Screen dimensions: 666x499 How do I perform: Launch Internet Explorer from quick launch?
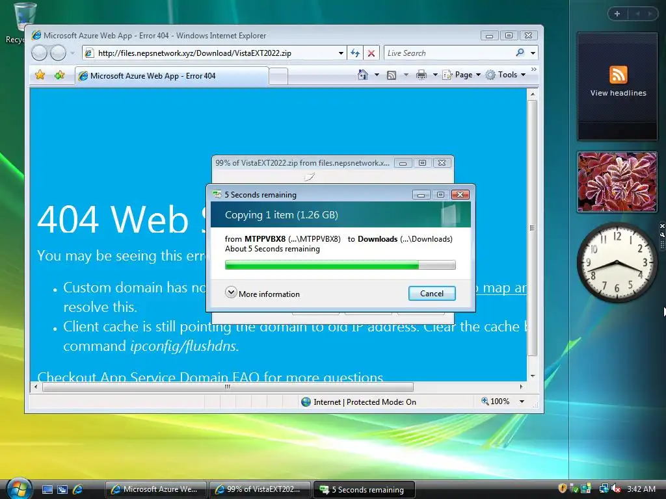[x=78, y=489]
